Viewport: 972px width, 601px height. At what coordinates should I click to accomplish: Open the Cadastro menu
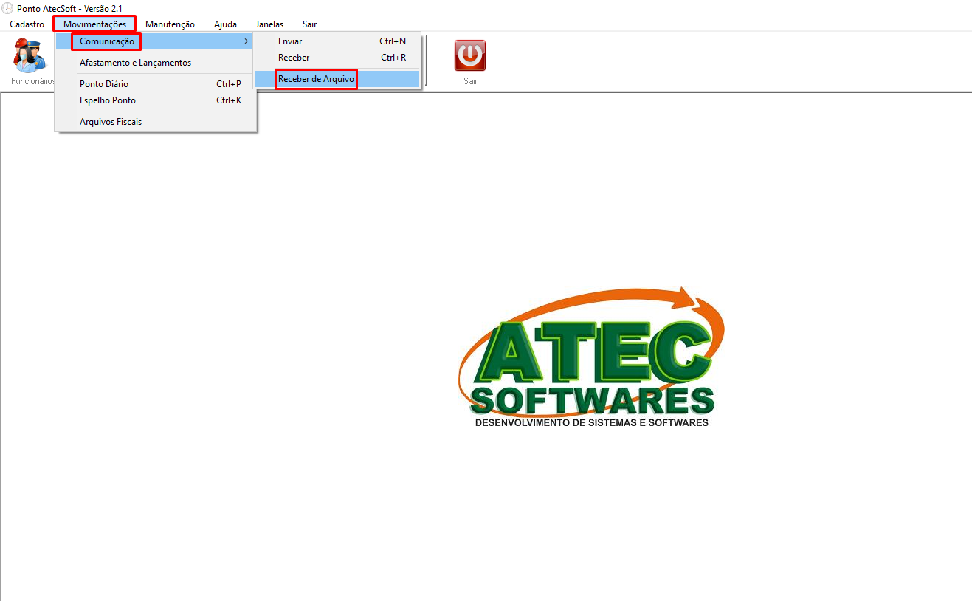[x=27, y=24]
